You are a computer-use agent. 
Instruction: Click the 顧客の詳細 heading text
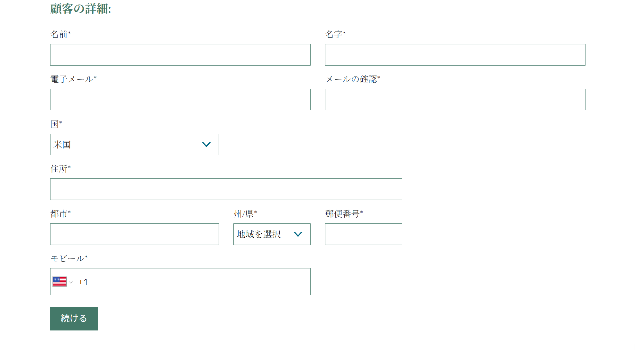tap(81, 9)
